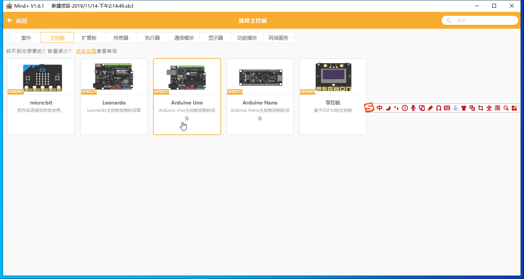Screen dimensions: 524x279
Task: Open the shirt skin icon
Action: [464, 108]
